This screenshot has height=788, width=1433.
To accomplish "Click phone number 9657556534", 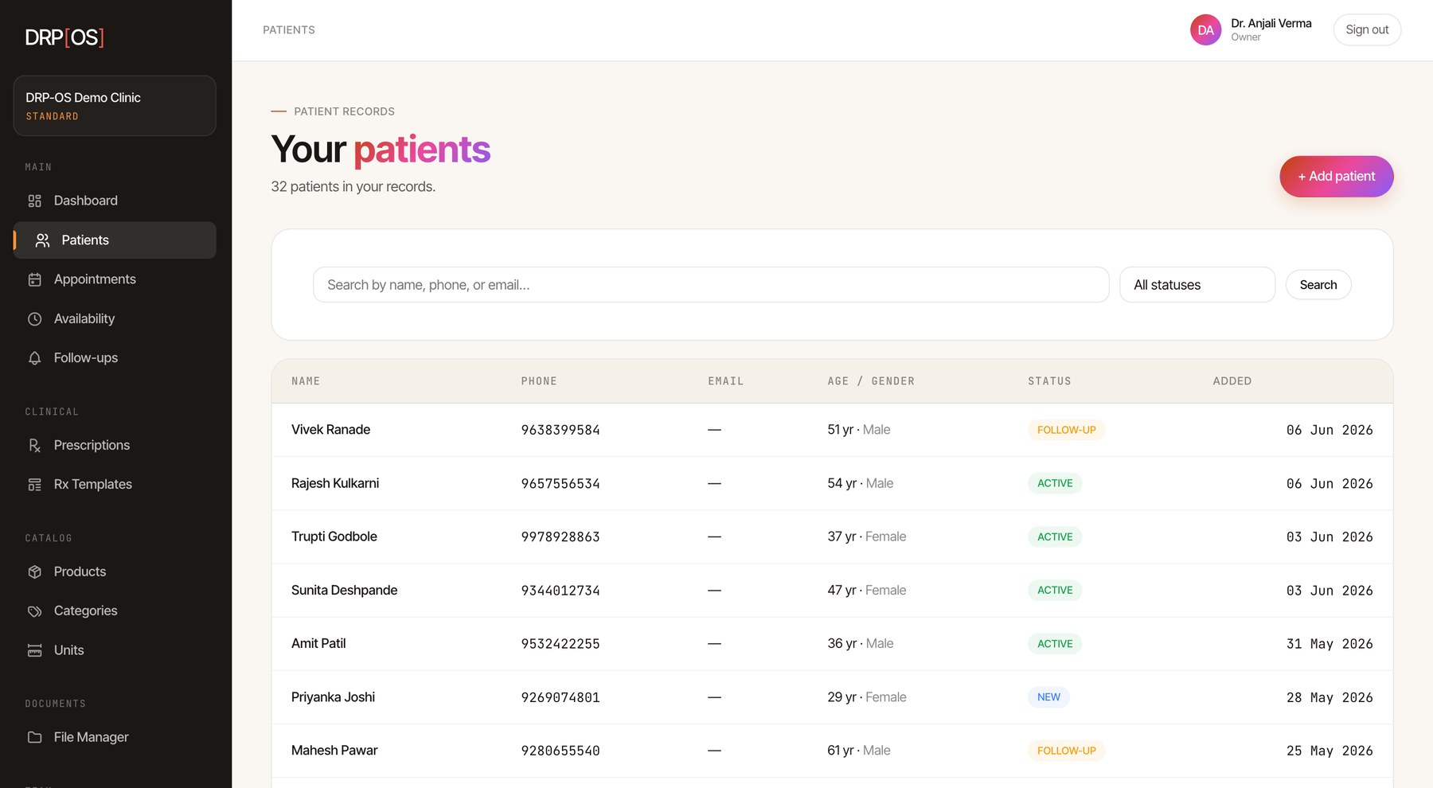I will point(560,484).
